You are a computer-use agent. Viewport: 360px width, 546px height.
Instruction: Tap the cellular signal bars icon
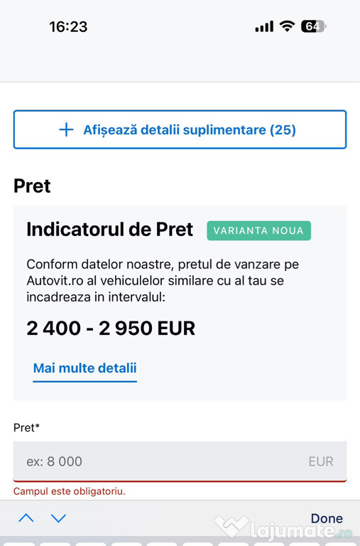tap(264, 26)
